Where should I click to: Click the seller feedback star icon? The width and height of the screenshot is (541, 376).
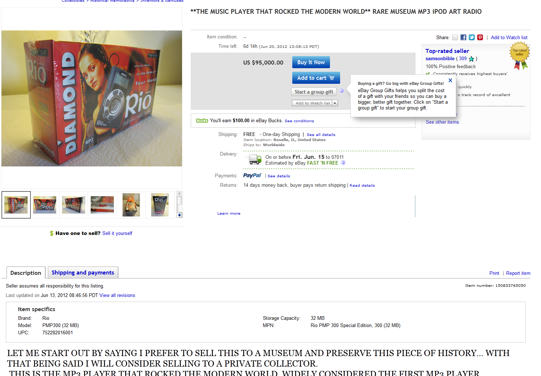pos(471,59)
